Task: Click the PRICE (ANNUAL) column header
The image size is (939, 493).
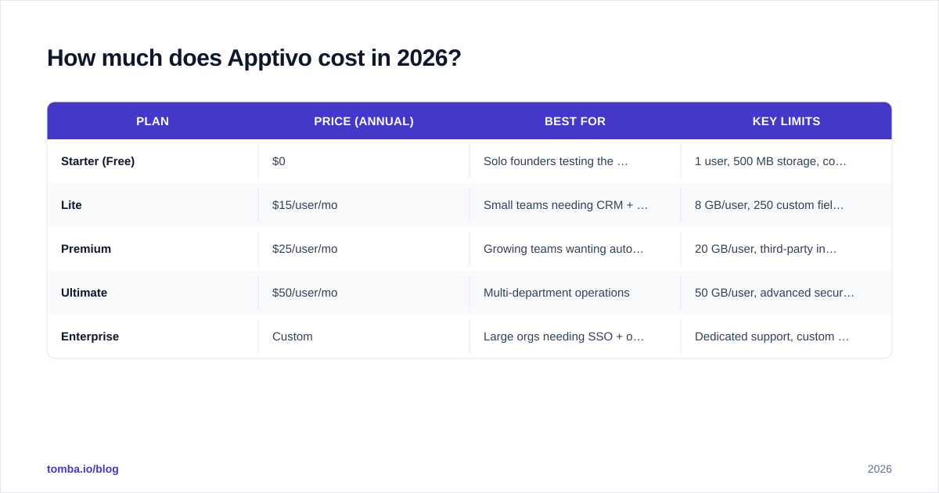Action: [x=364, y=121]
